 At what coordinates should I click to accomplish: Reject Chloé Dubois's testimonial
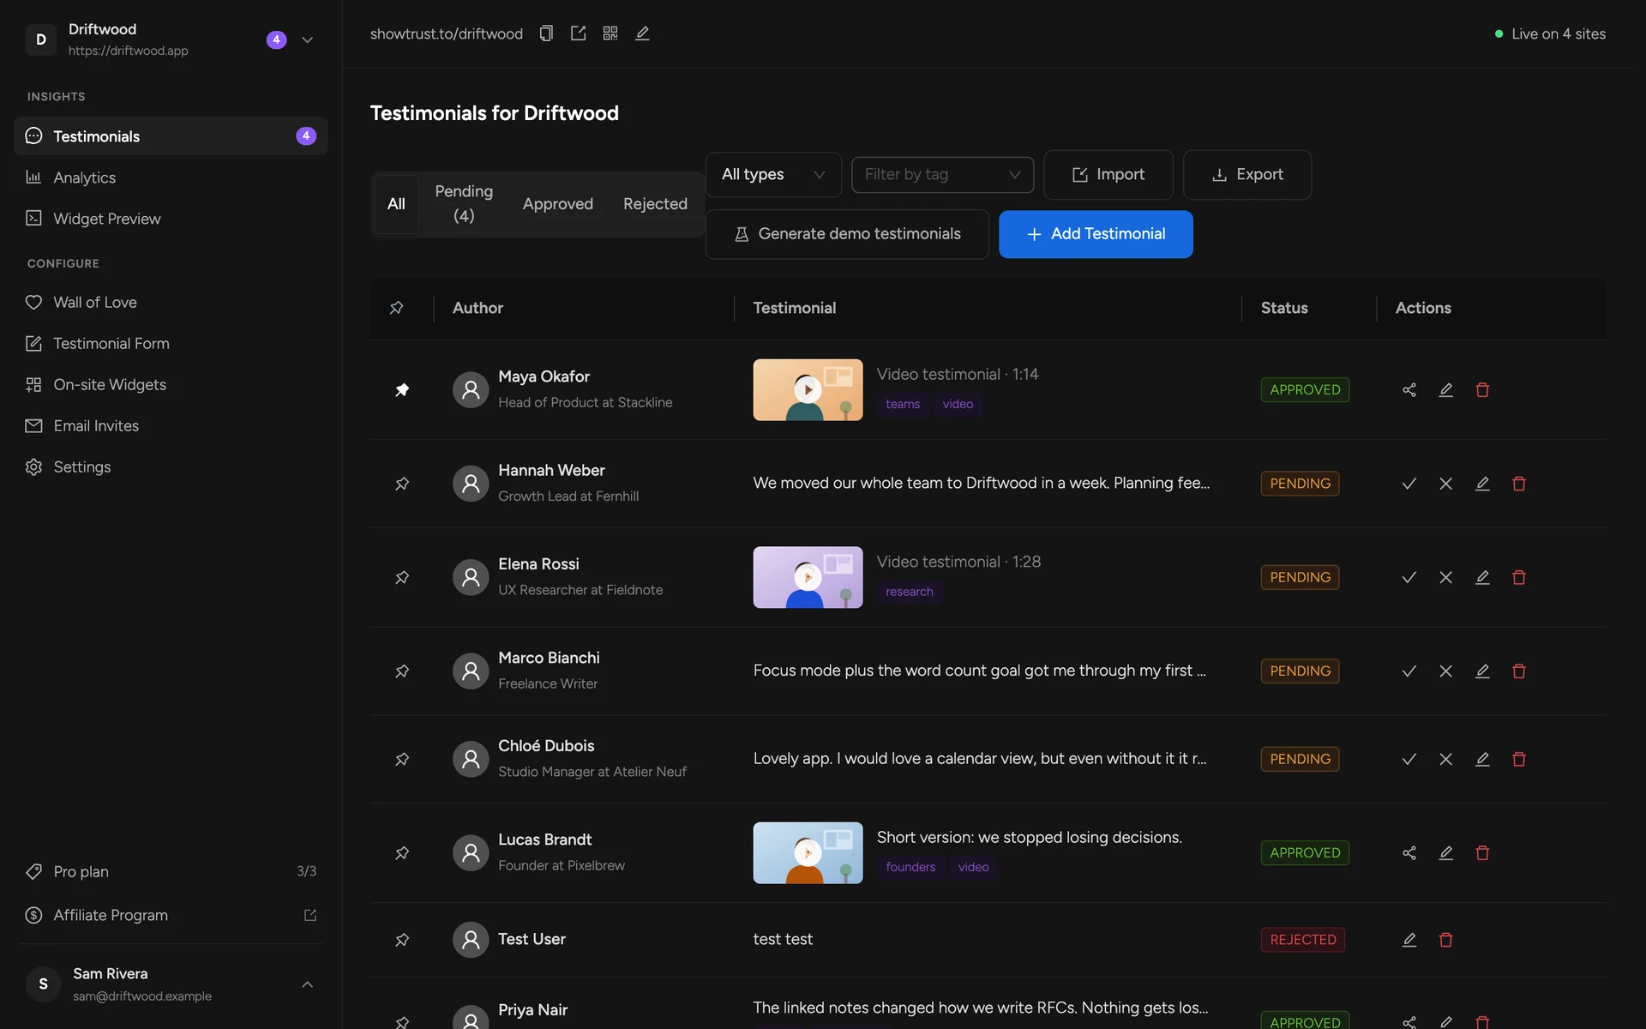[1445, 760]
